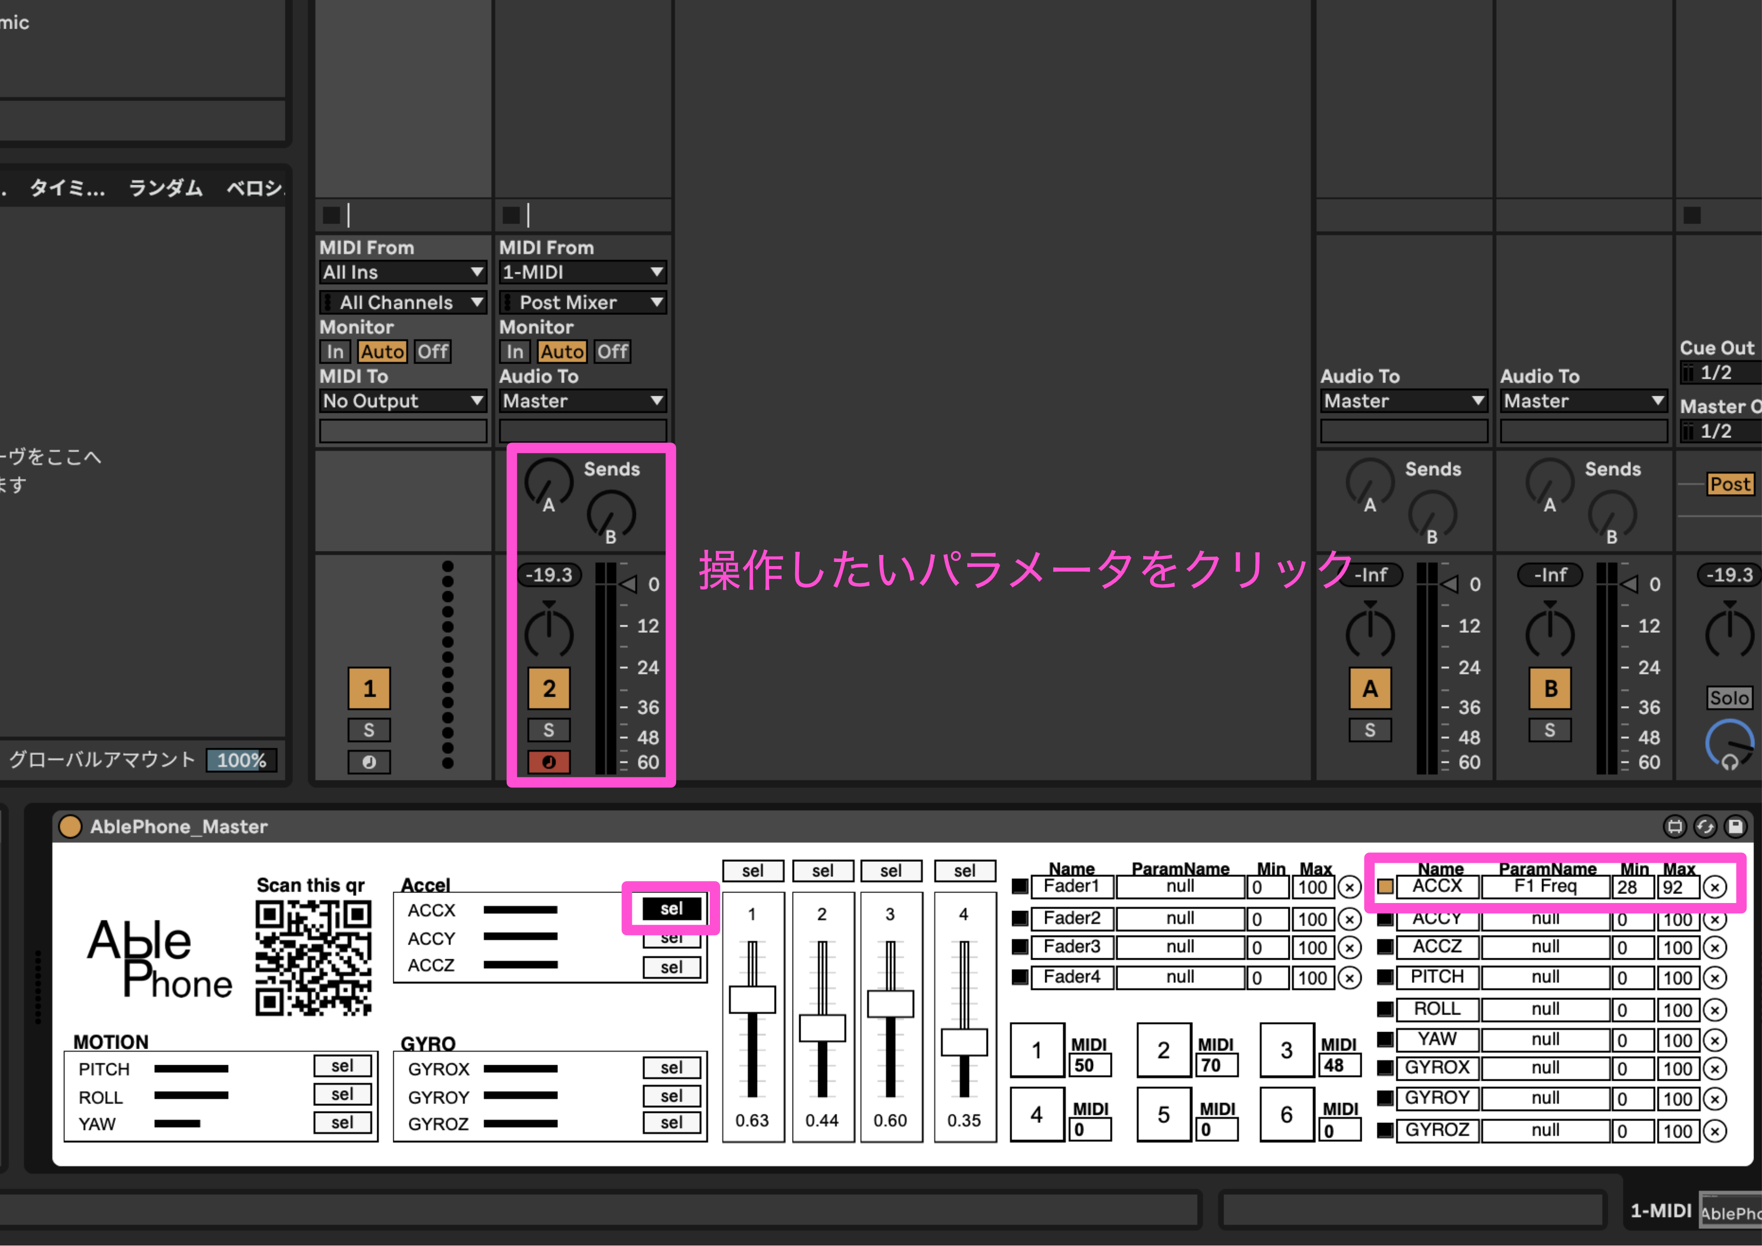Stop clips on track 1 slot button
This screenshot has width=1762, height=1246.
[x=332, y=215]
